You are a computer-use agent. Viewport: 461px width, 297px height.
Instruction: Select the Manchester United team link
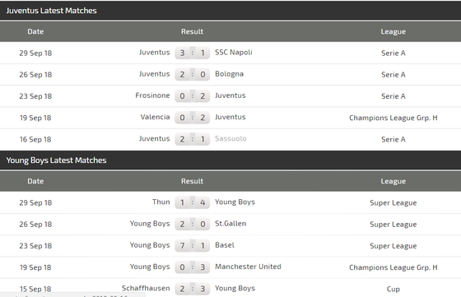(x=248, y=267)
